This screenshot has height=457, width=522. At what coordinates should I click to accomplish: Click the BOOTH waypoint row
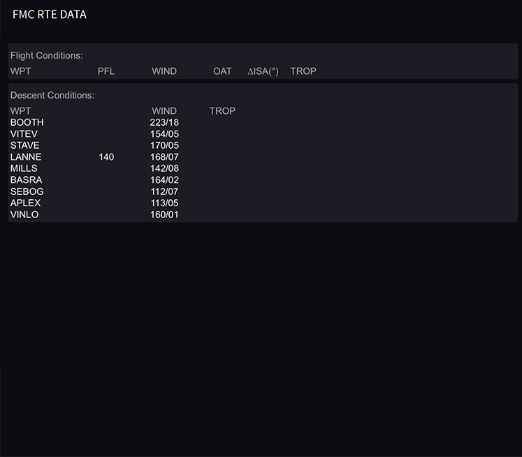point(27,122)
